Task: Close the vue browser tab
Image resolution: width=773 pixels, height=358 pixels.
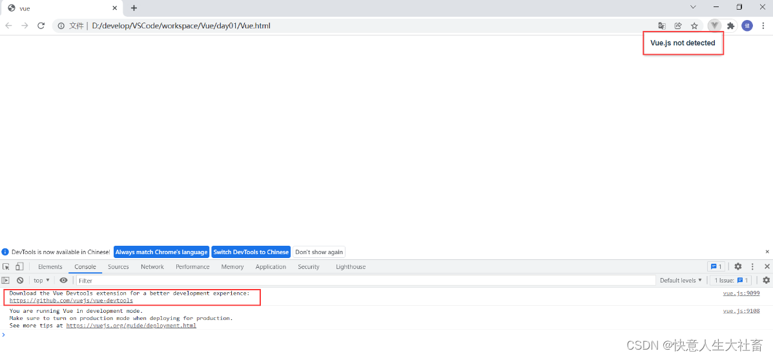Action: (x=114, y=8)
